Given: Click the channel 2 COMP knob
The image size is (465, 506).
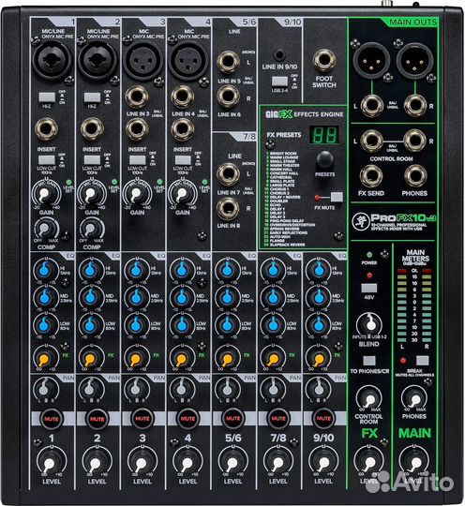Looking at the screenshot, I should point(92,229).
